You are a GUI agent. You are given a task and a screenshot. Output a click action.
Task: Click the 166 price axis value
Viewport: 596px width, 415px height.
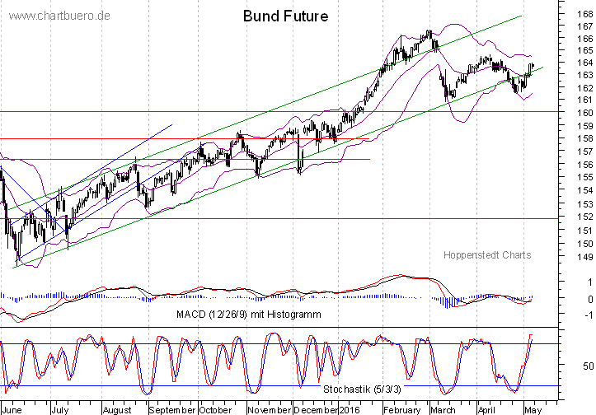click(584, 39)
